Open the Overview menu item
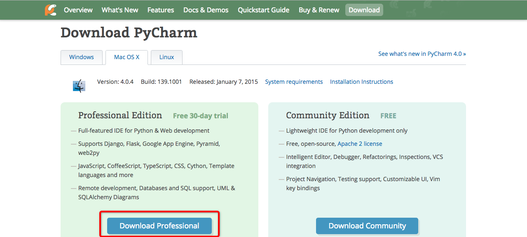The image size is (527, 237). coord(78,10)
